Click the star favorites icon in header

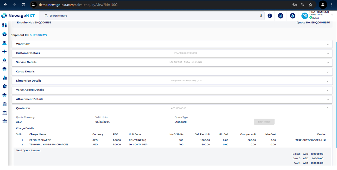click(281, 16)
